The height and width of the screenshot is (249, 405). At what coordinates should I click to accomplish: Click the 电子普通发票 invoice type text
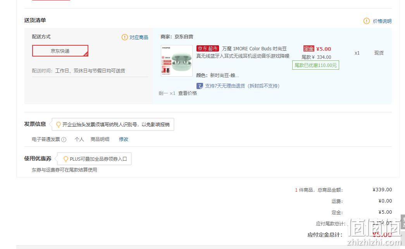coord(46,139)
